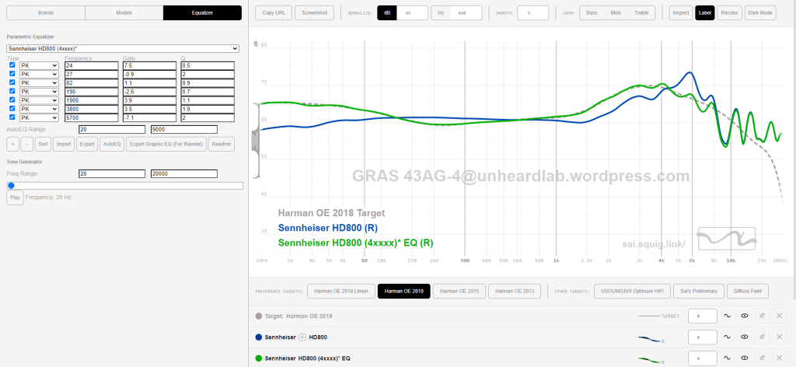Click the AutoEQ button
796x367 pixels.
pyautogui.click(x=112, y=144)
